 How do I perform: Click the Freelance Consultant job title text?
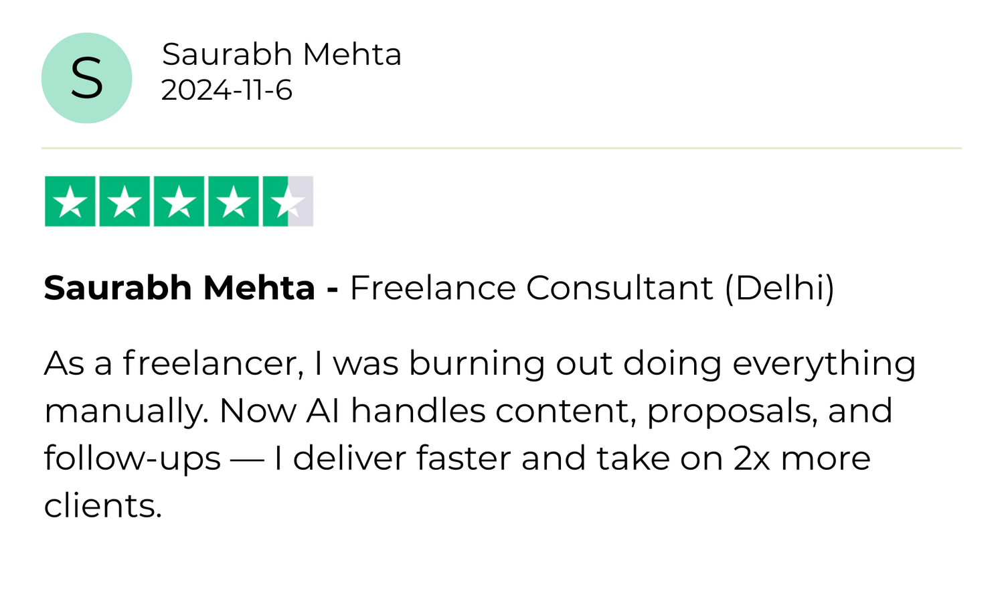[531, 288]
